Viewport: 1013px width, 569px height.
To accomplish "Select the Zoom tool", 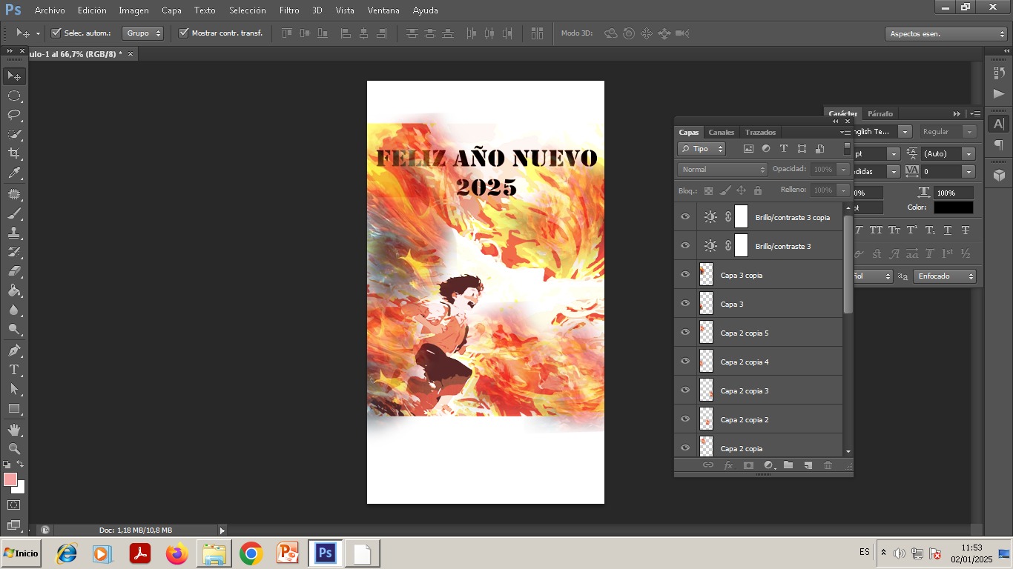I will (x=14, y=448).
